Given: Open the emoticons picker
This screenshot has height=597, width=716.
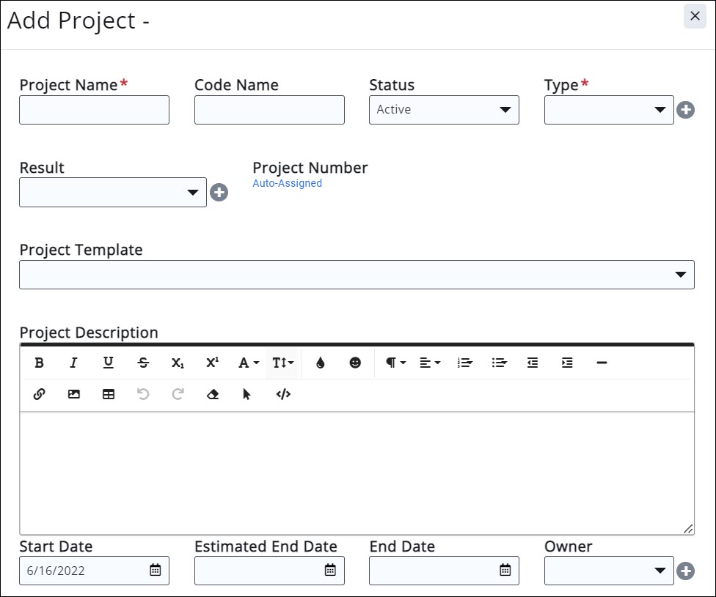Looking at the screenshot, I should click(x=355, y=363).
